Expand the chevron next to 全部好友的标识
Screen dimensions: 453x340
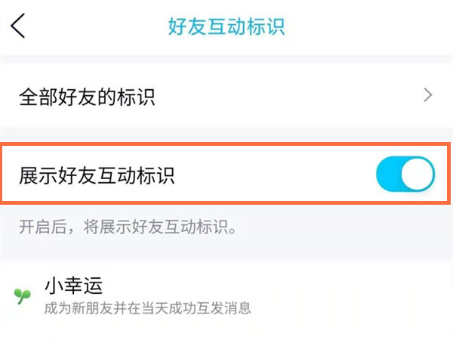pos(428,95)
